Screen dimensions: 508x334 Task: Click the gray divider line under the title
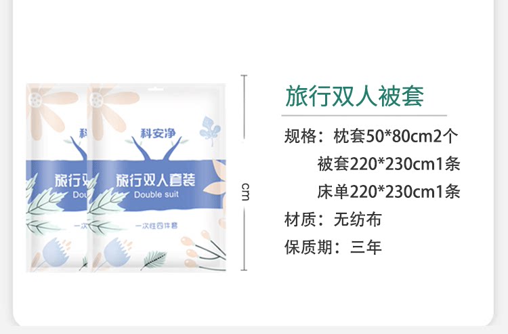[364, 115]
